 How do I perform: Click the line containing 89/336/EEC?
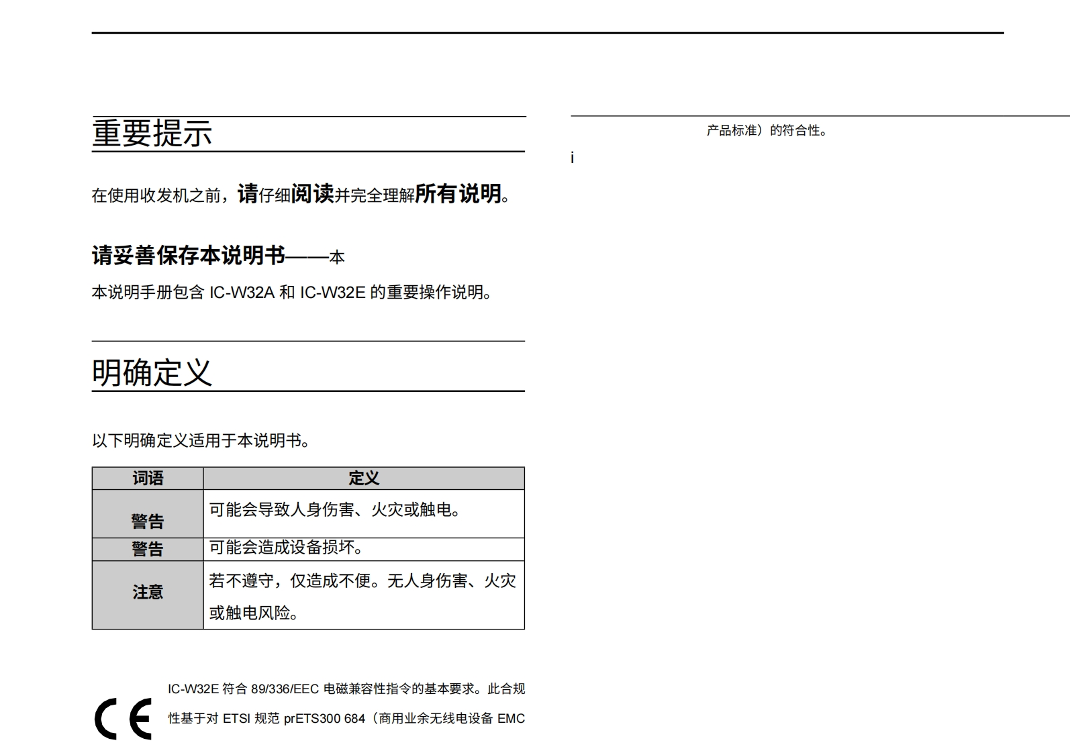pos(346,689)
